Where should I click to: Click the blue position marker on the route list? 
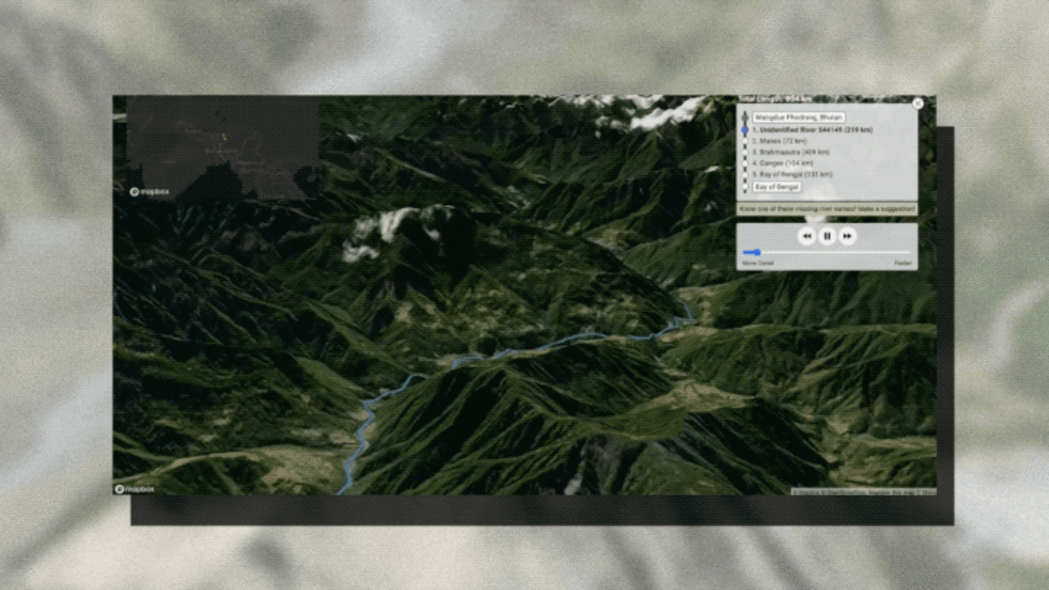tap(745, 129)
